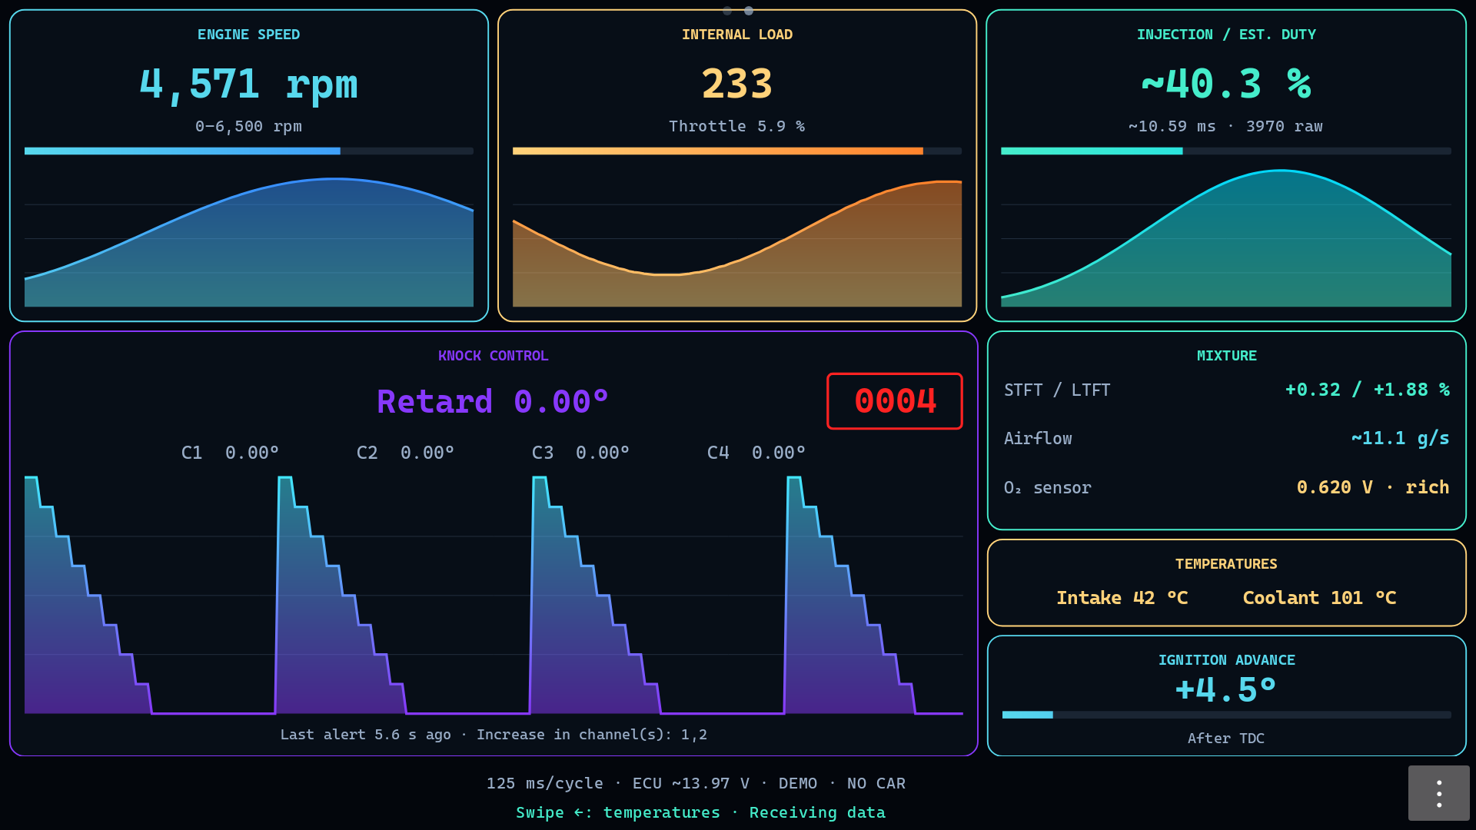Click the Retard 0.00° reading
Image resolution: width=1476 pixels, height=830 pixels.
click(494, 402)
